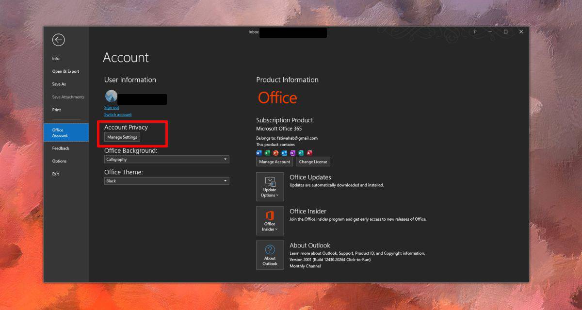Click the Monthly Channel text
The image size is (582, 310).
(305, 266)
